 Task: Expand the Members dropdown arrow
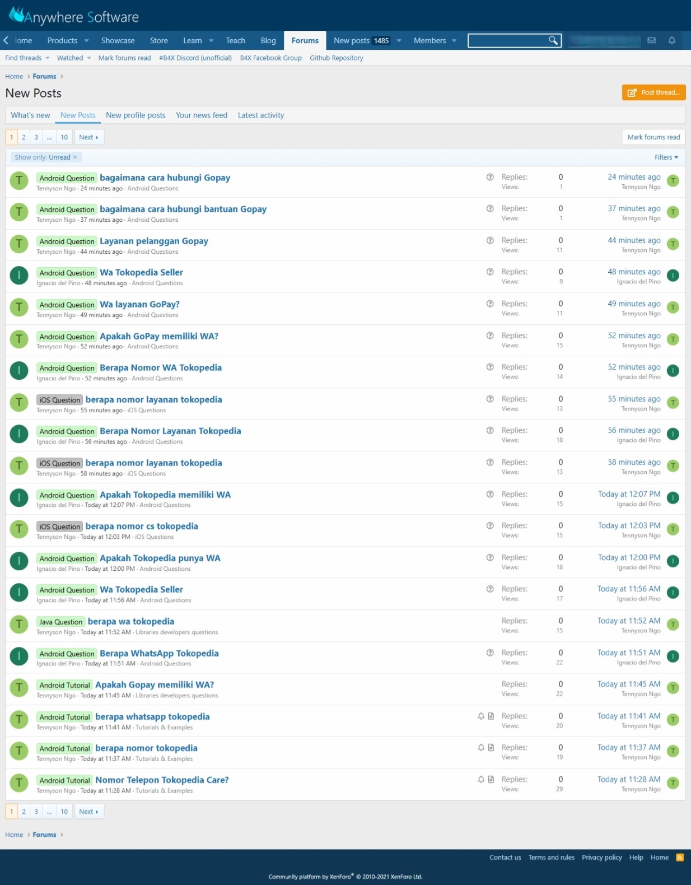point(454,40)
